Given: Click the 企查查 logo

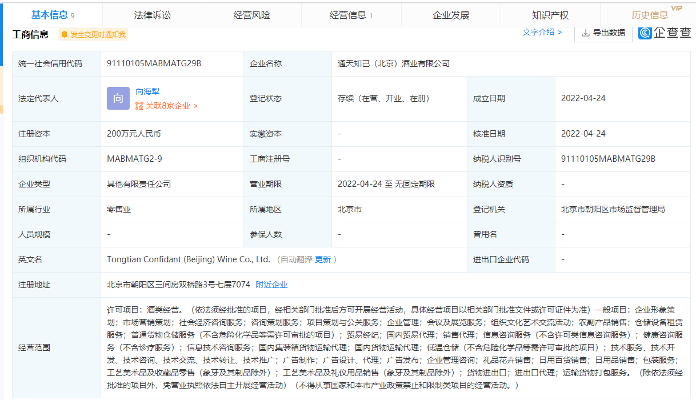Looking at the screenshot, I should click(x=664, y=33).
